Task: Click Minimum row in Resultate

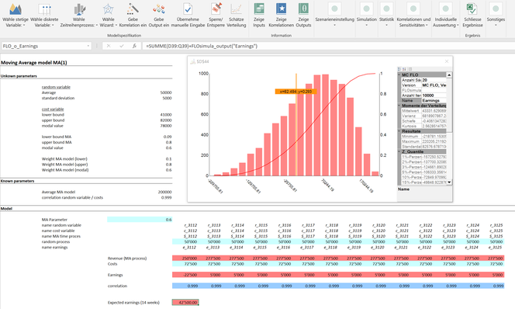Action: pyautogui.click(x=423, y=136)
